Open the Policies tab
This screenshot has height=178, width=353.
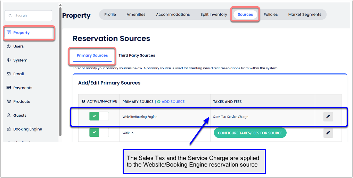point(270,15)
